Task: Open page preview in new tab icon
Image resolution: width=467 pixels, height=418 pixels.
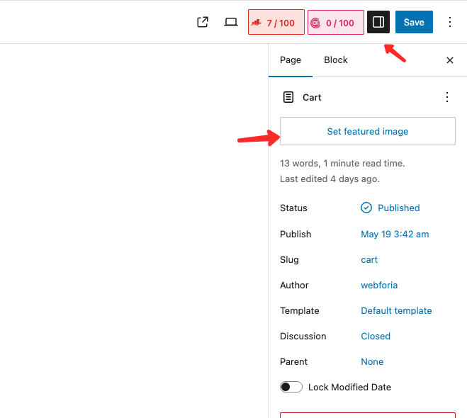Action: pos(203,23)
